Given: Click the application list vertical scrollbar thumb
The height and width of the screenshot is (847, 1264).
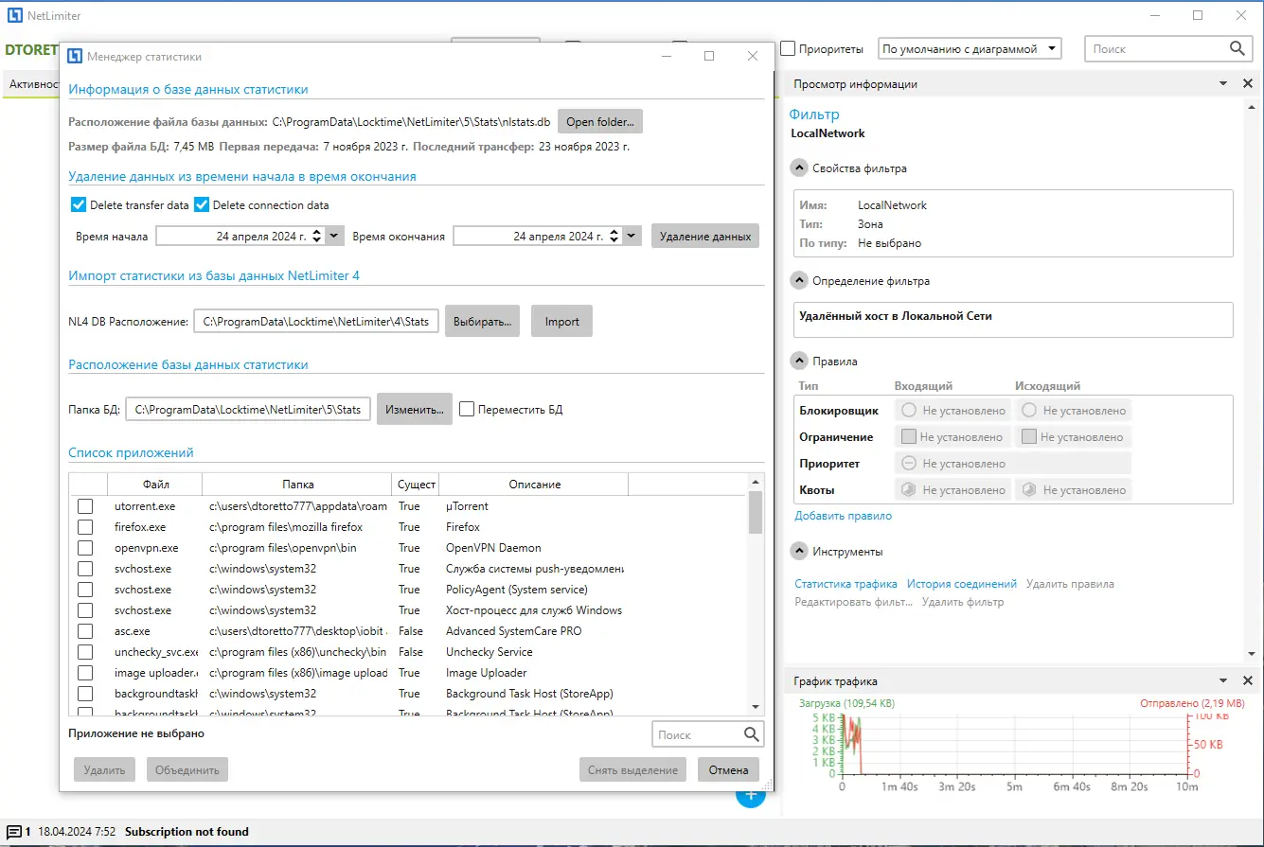Looking at the screenshot, I should 756,512.
